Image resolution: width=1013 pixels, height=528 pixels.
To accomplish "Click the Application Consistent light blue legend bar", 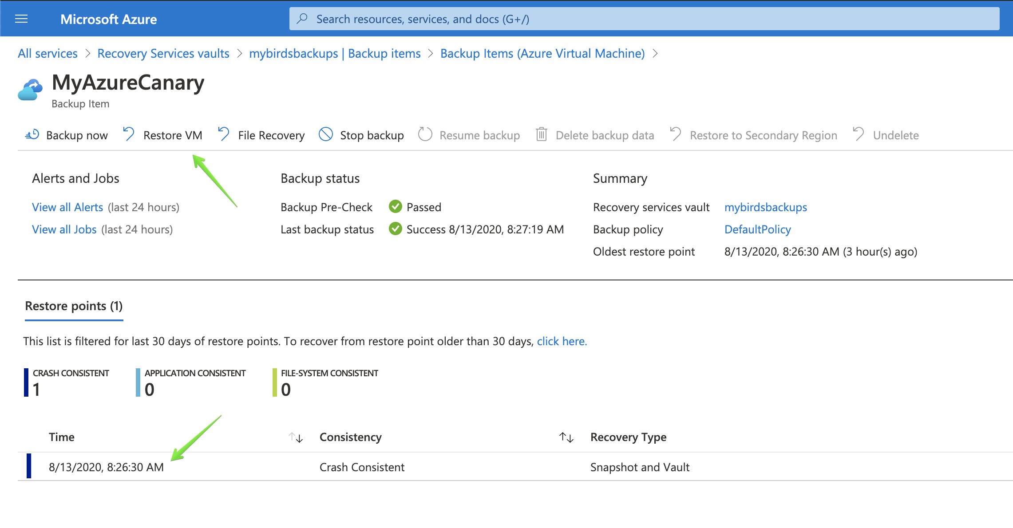I will [138, 382].
